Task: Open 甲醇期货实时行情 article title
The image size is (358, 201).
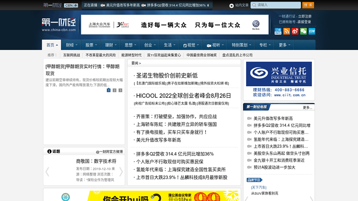Action: (82, 70)
